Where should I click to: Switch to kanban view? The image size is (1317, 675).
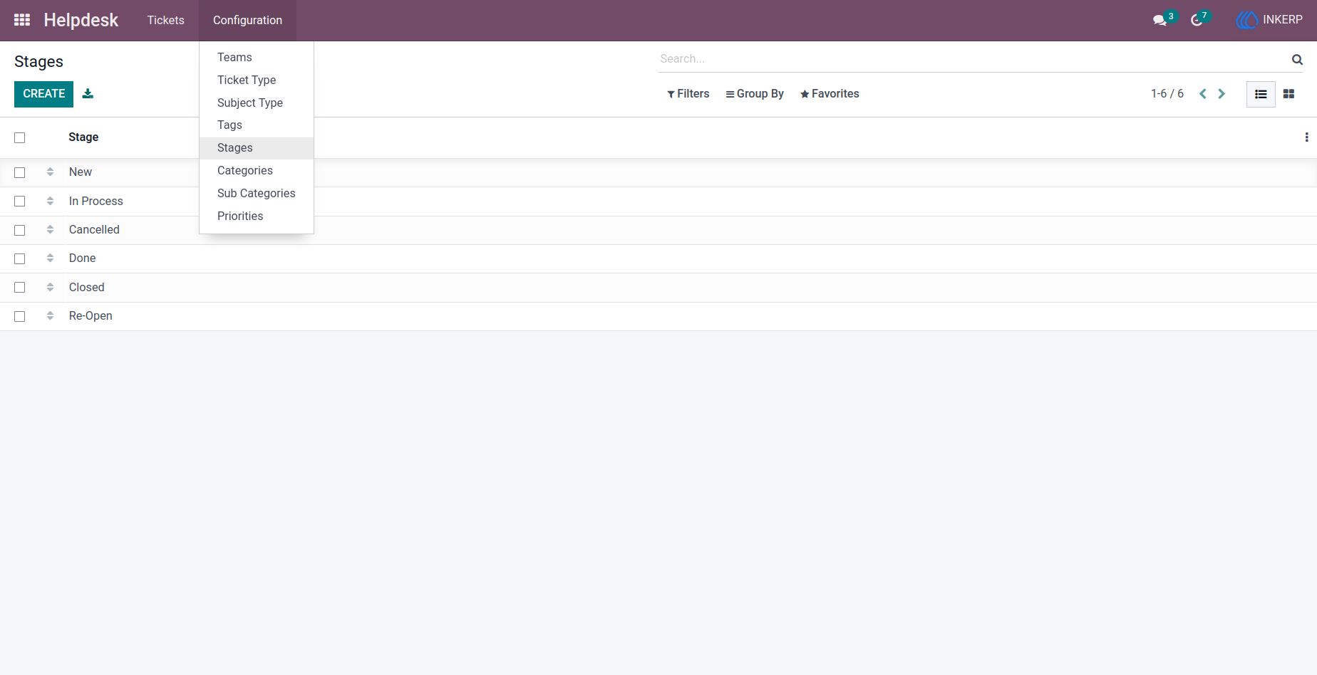[1288, 94]
